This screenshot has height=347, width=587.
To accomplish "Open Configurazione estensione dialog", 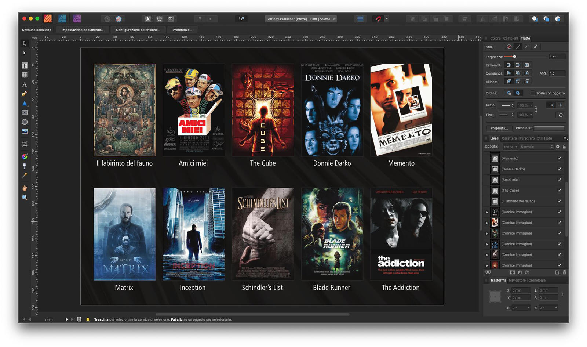I will pos(138,30).
